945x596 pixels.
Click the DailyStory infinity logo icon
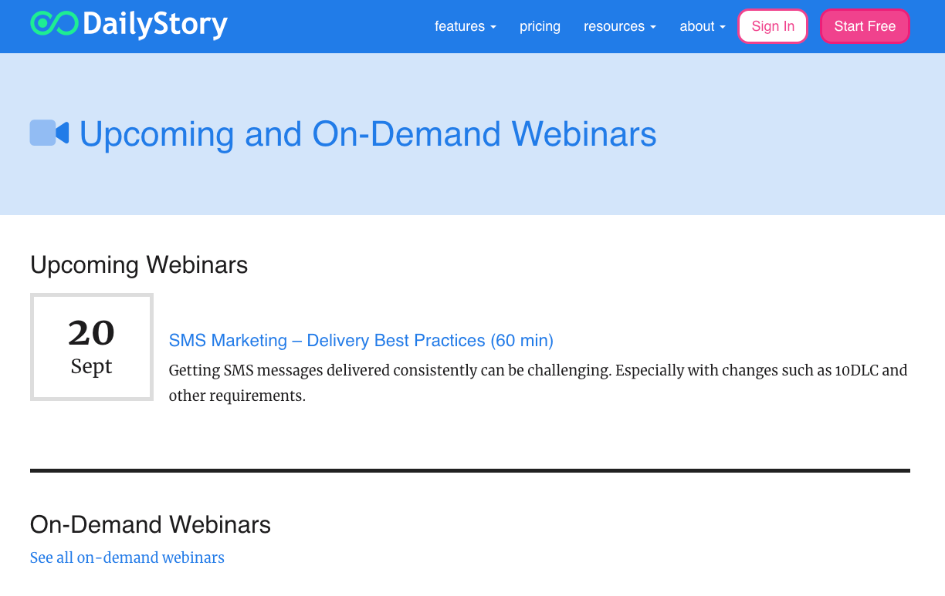point(54,24)
